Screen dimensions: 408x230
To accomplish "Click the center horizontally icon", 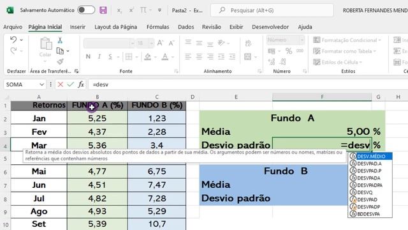I will point(199,57).
